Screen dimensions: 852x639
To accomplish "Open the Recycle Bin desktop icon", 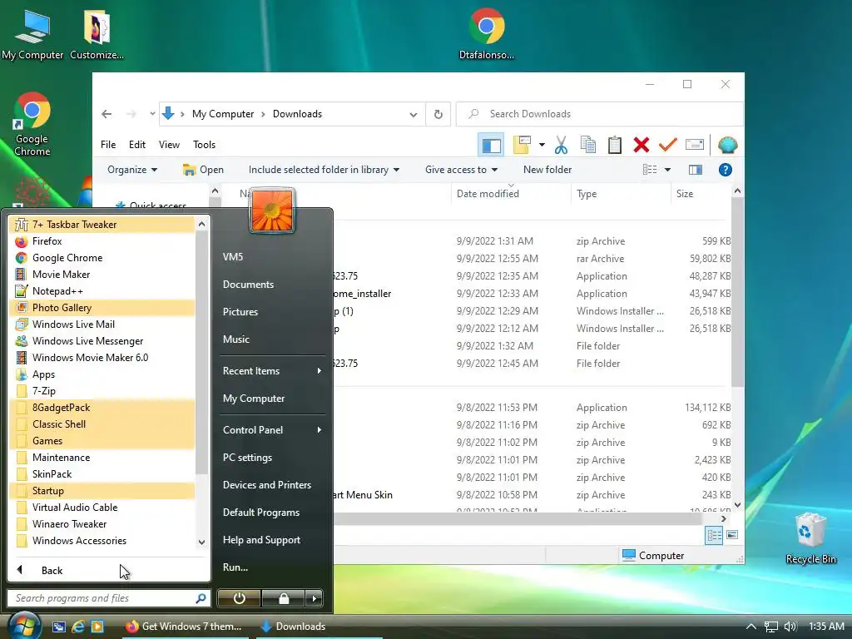I will point(810,538).
